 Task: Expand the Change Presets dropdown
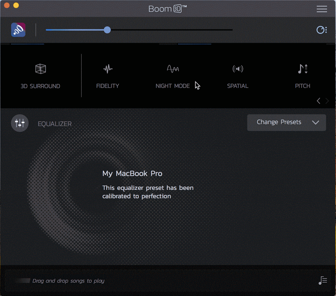(x=287, y=122)
